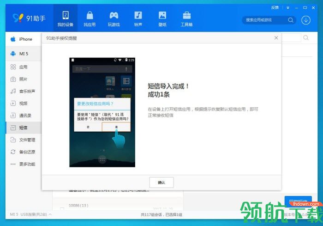Click the phone screenshot in the dialog
Screen dimensions: 323x226
click(102, 112)
